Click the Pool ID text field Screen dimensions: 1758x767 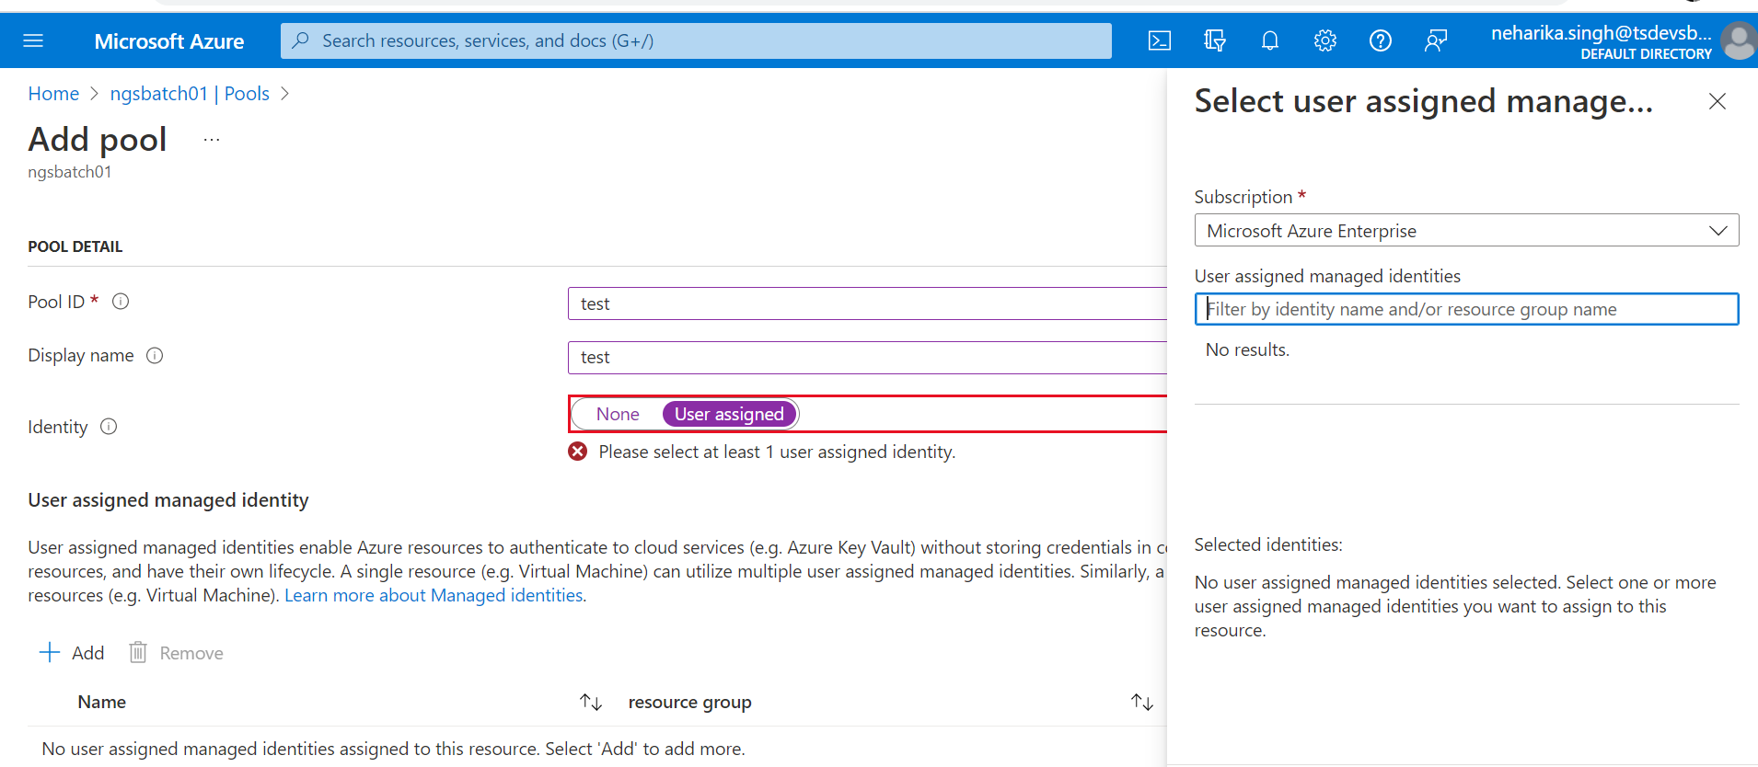tap(867, 303)
